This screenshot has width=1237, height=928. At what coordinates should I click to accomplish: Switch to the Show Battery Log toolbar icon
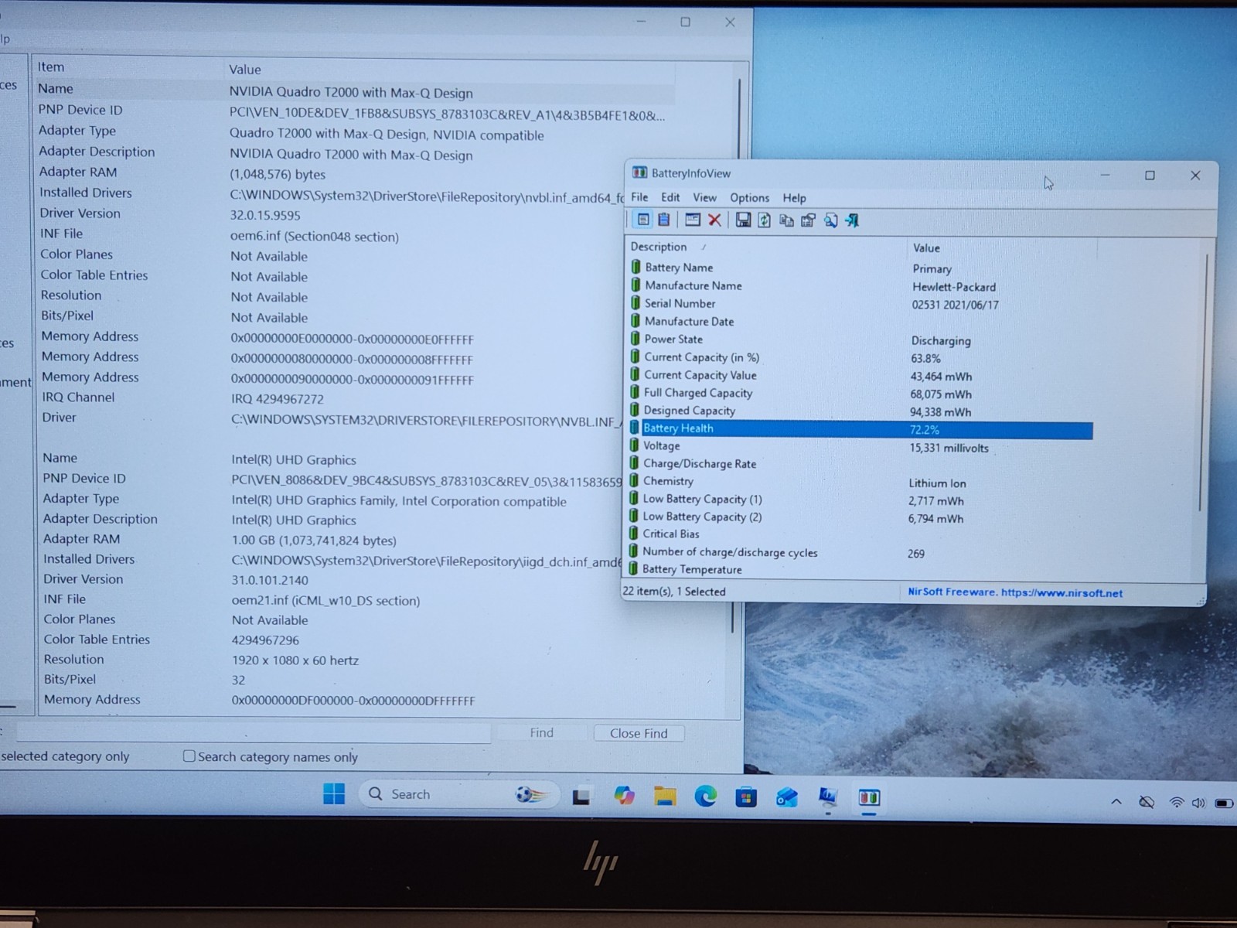tap(663, 220)
